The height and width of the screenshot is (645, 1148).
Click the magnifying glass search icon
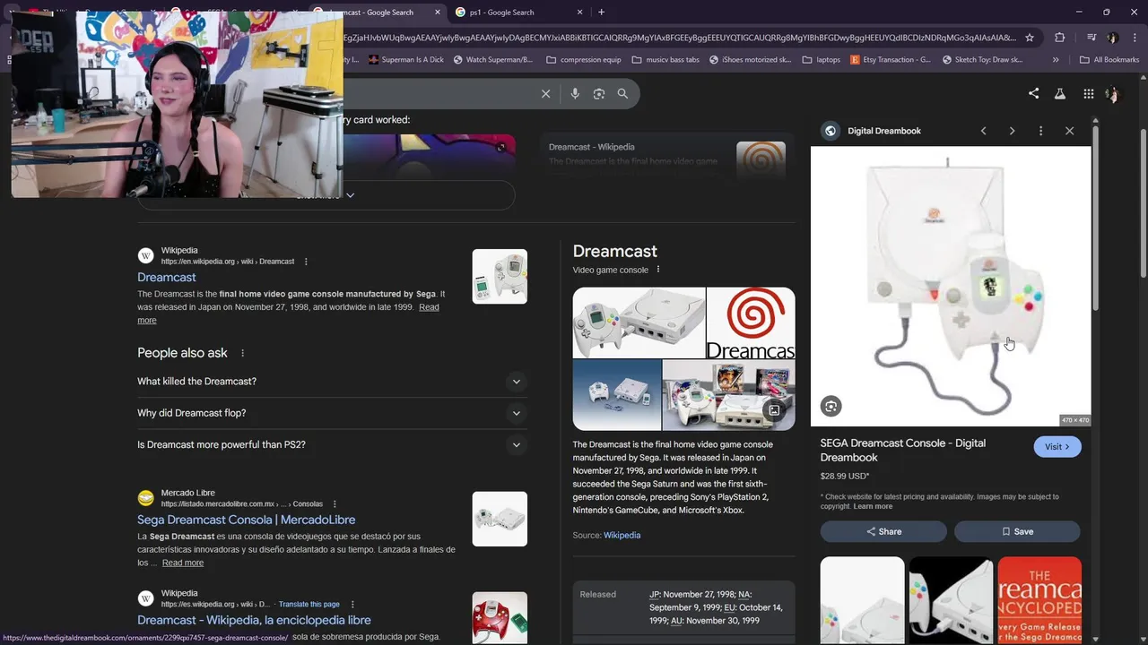[622, 93]
